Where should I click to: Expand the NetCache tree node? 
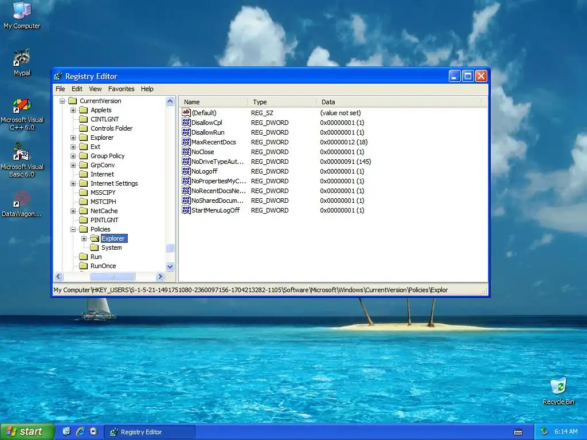click(73, 211)
